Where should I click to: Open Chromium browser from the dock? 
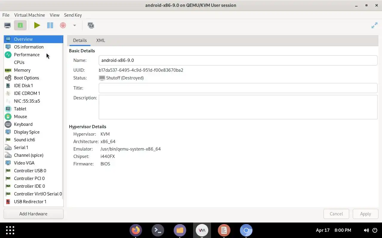(246, 230)
